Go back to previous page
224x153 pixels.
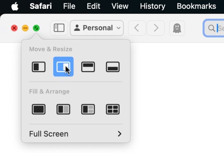[137, 28]
